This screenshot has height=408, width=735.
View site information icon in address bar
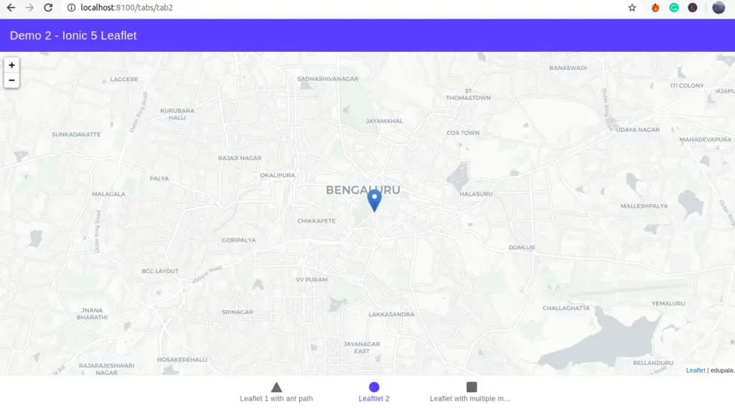[x=71, y=7]
